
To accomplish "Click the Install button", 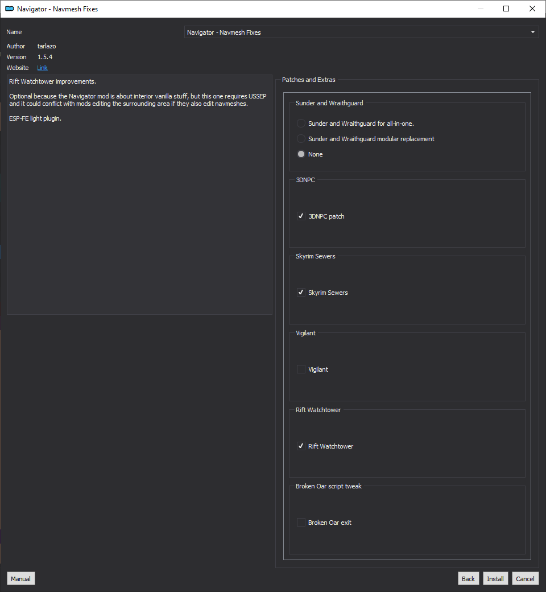I will 495,578.
